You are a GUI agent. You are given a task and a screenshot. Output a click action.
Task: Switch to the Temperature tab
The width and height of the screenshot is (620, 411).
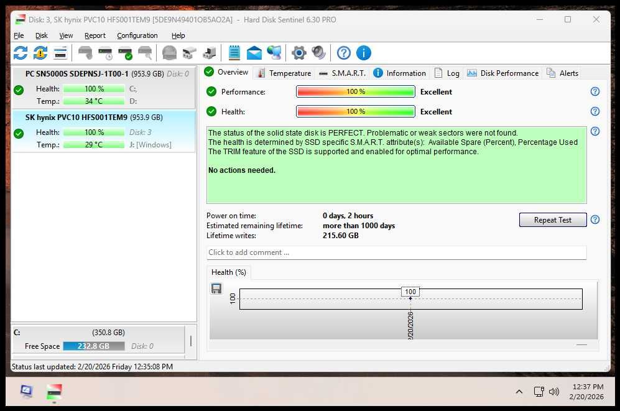pos(284,73)
